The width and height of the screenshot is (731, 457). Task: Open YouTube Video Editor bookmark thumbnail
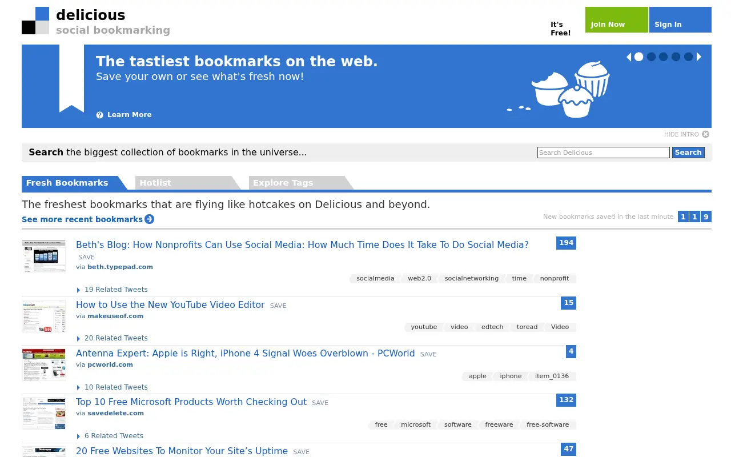click(x=44, y=316)
